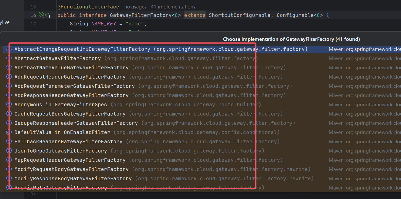Click GatewayFilterFactory interface name in code
The width and height of the screenshot is (401, 199).
tap(141, 15)
